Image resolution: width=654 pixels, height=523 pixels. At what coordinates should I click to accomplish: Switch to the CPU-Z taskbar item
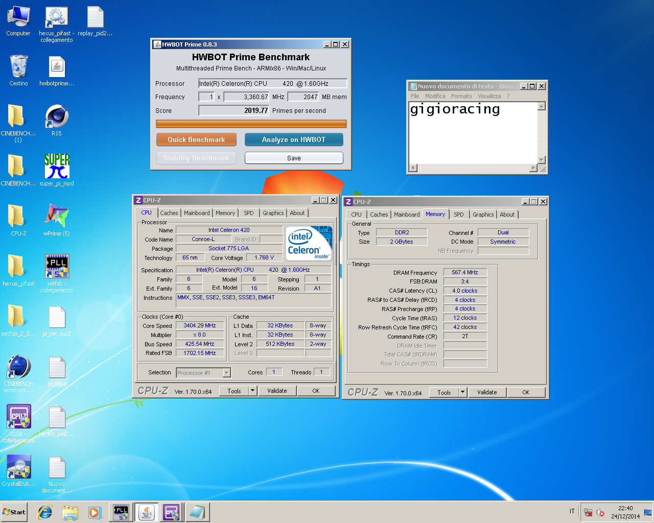[171, 512]
